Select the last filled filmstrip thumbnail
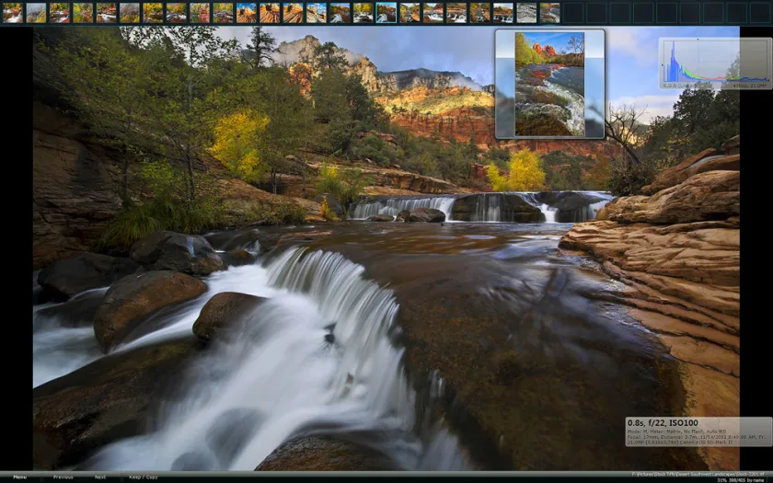The height and width of the screenshot is (483, 773). click(549, 13)
